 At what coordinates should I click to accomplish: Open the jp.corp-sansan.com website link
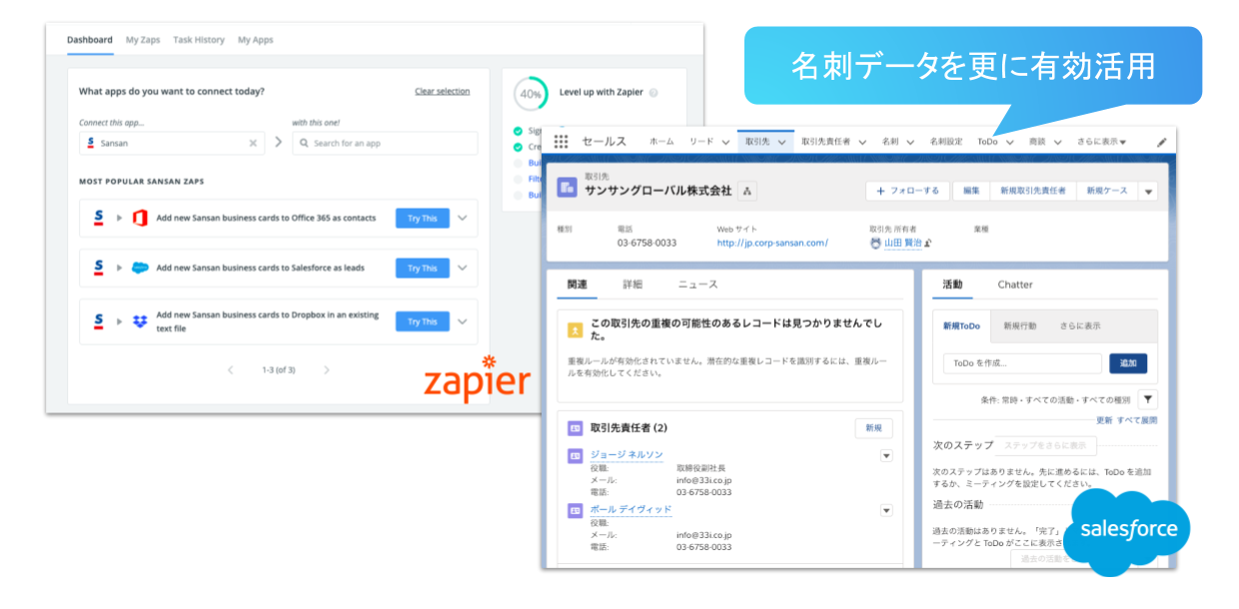point(772,243)
